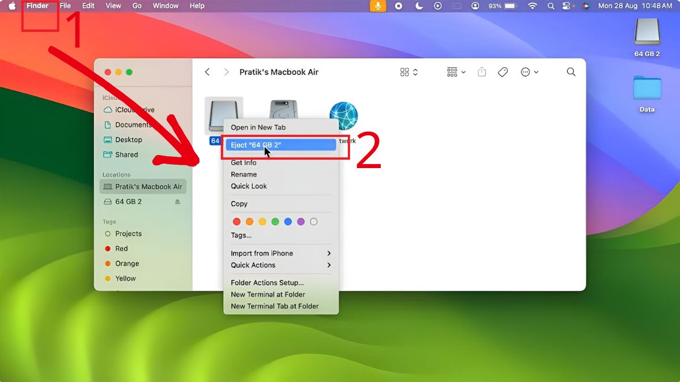This screenshot has height=382, width=680.
Task: Open the Help menu
Action: point(197,6)
